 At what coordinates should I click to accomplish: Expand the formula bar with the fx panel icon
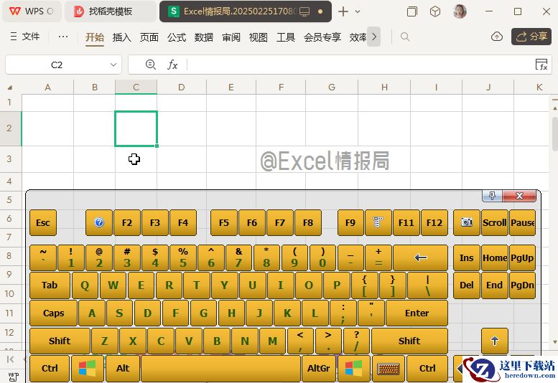541,65
